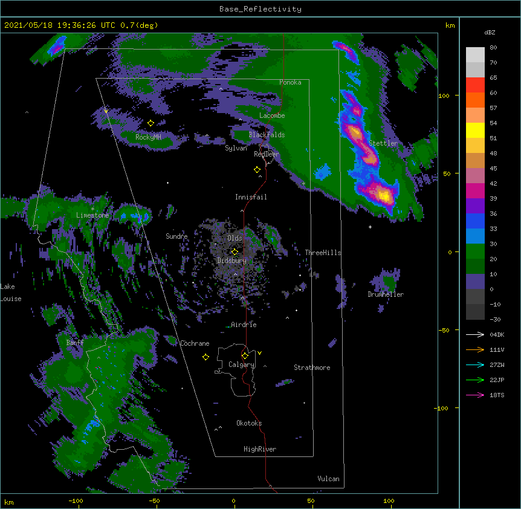Click the RockyMH label
The image size is (521, 509).
pyautogui.click(x=148, y=137)
